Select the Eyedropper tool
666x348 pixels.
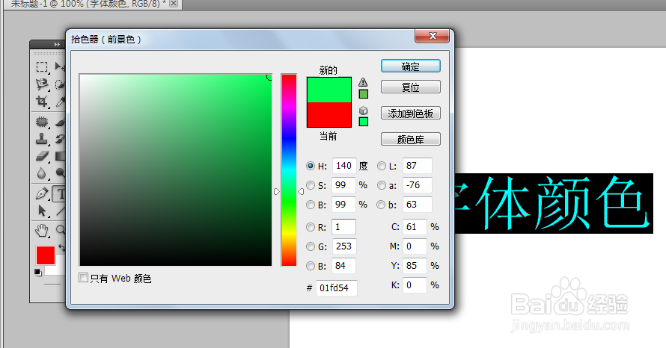tap(61, 102)
